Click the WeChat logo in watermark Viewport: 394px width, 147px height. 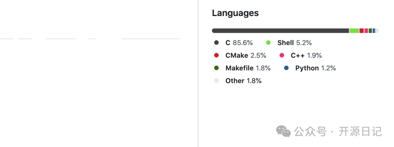pos(283,131)
